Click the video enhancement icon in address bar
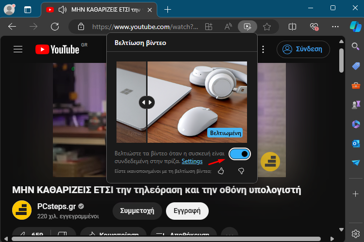Viewport: 364px width, 242px height. pos(248,27)
